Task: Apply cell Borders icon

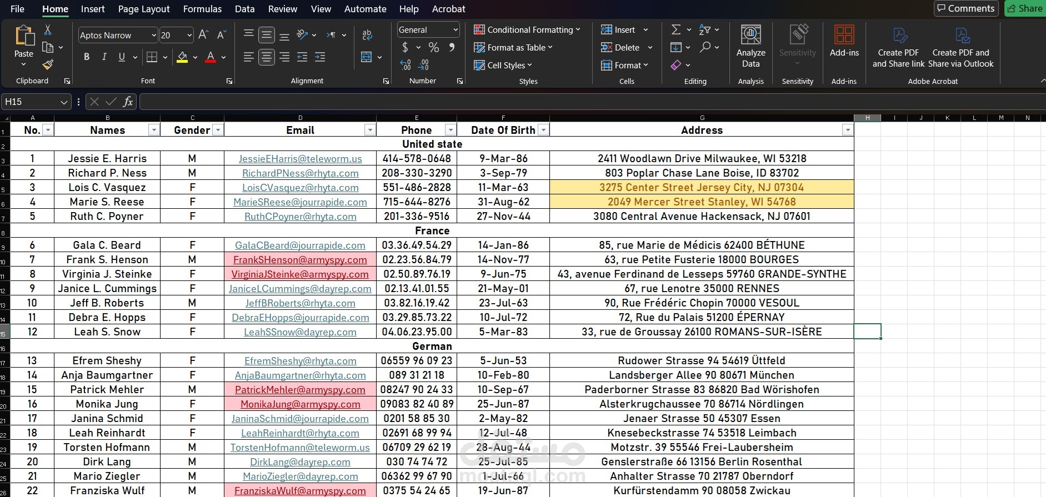Action: tap(152, 57)
